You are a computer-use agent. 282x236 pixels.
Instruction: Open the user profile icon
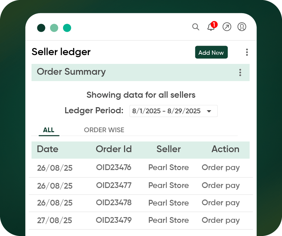[242, 27]
